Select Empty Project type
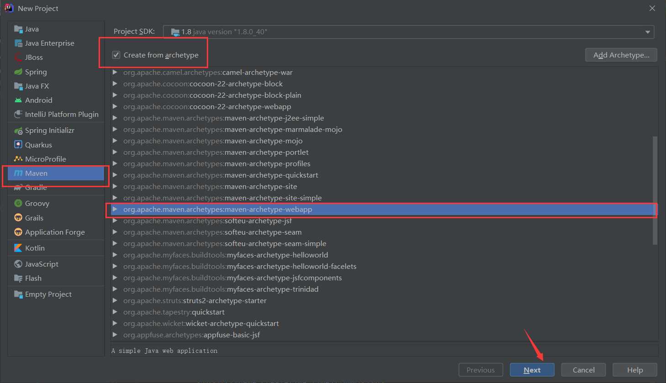Viewport: 666px width, 383px height. (56, 294)
